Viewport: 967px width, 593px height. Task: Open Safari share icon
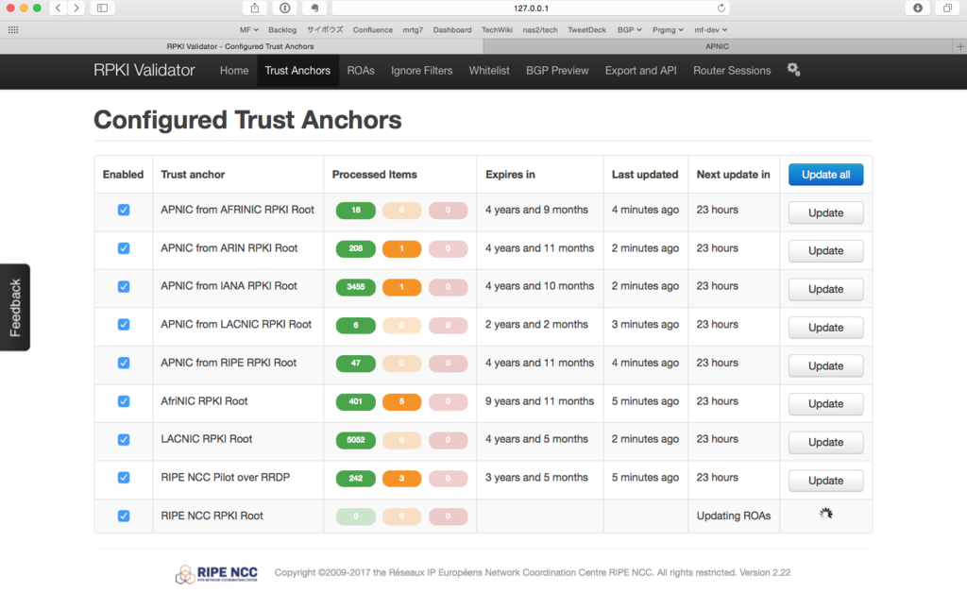click(255, 8)
